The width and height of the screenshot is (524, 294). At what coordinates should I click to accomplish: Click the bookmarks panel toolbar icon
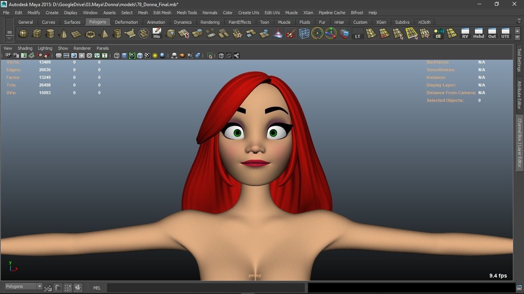[24, 56]
